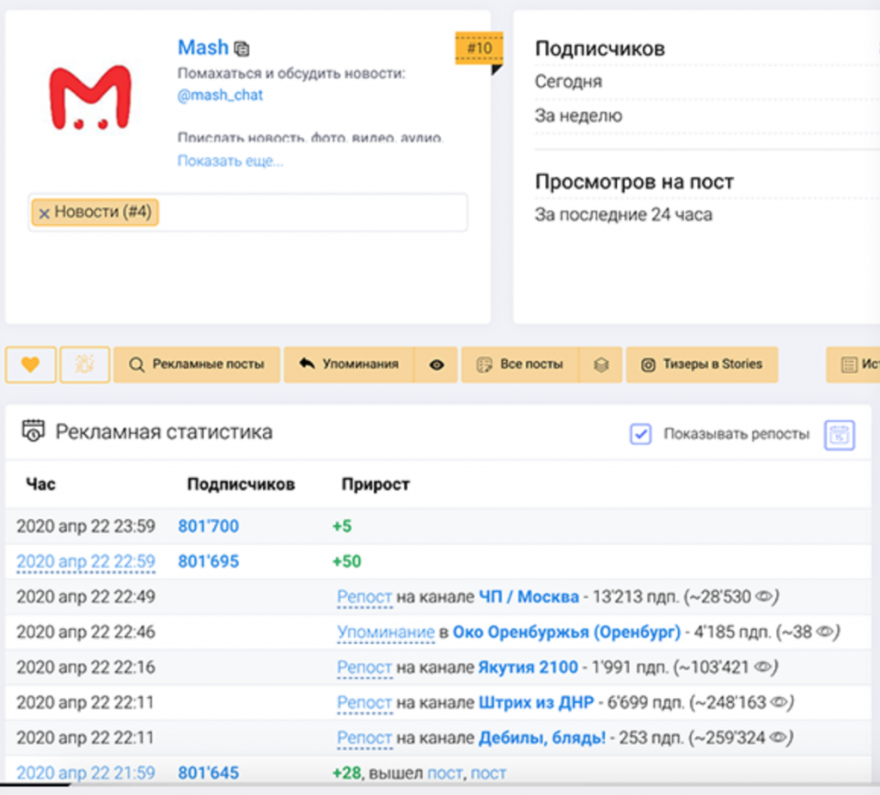Click the Подписчиков column header
The image size is (880, 795).
pos(241,484)
